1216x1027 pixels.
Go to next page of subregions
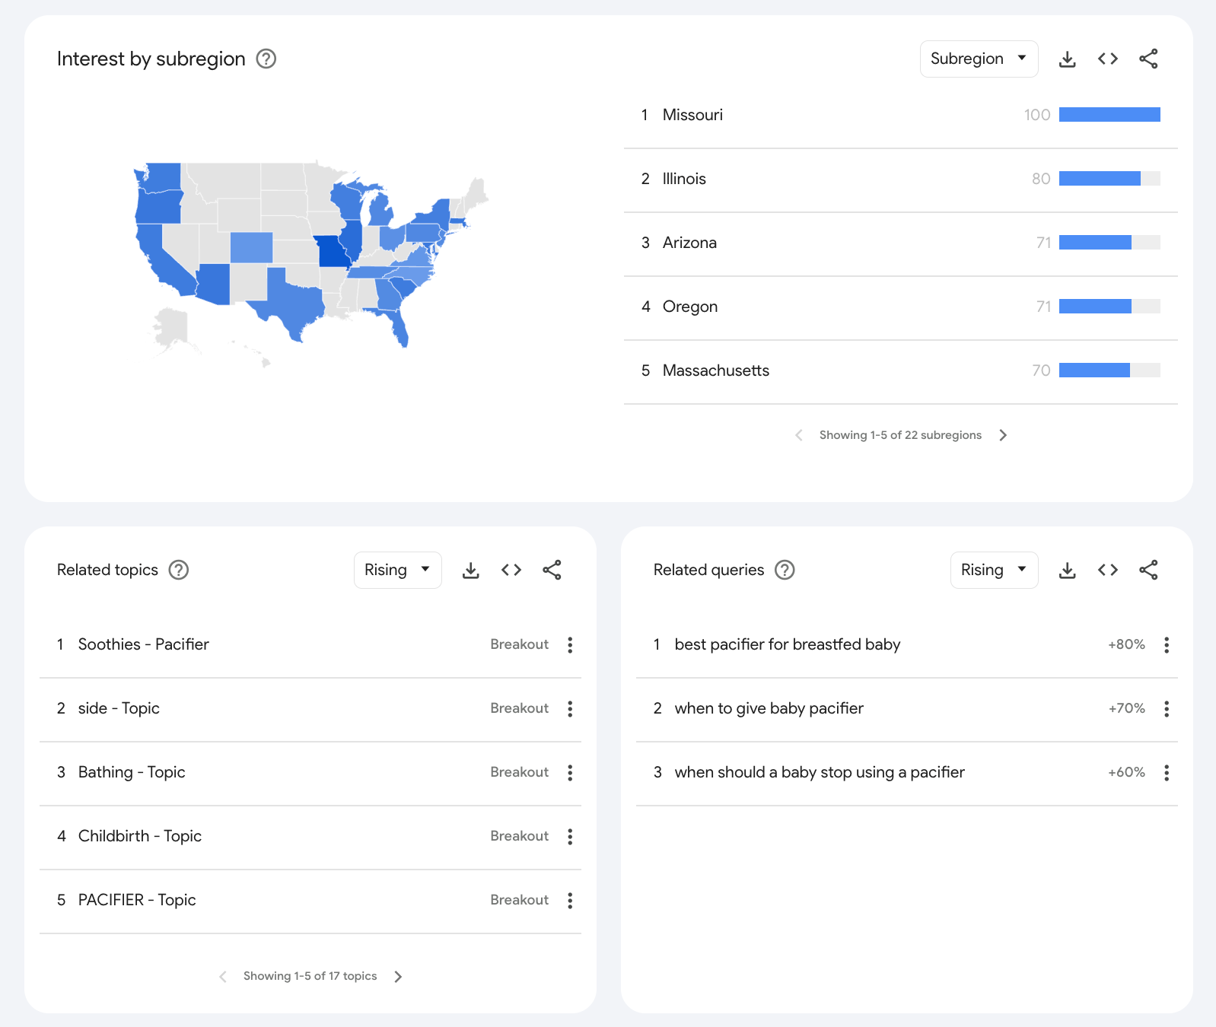click(1003, 435)
